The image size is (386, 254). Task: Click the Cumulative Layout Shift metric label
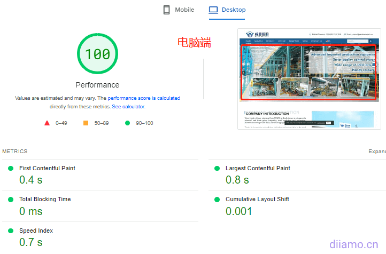tap(257, 199)
